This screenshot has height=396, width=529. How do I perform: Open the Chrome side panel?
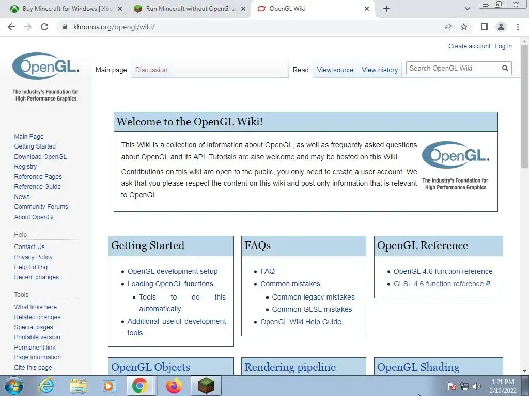pyautogui.click(x=485, y=27)
